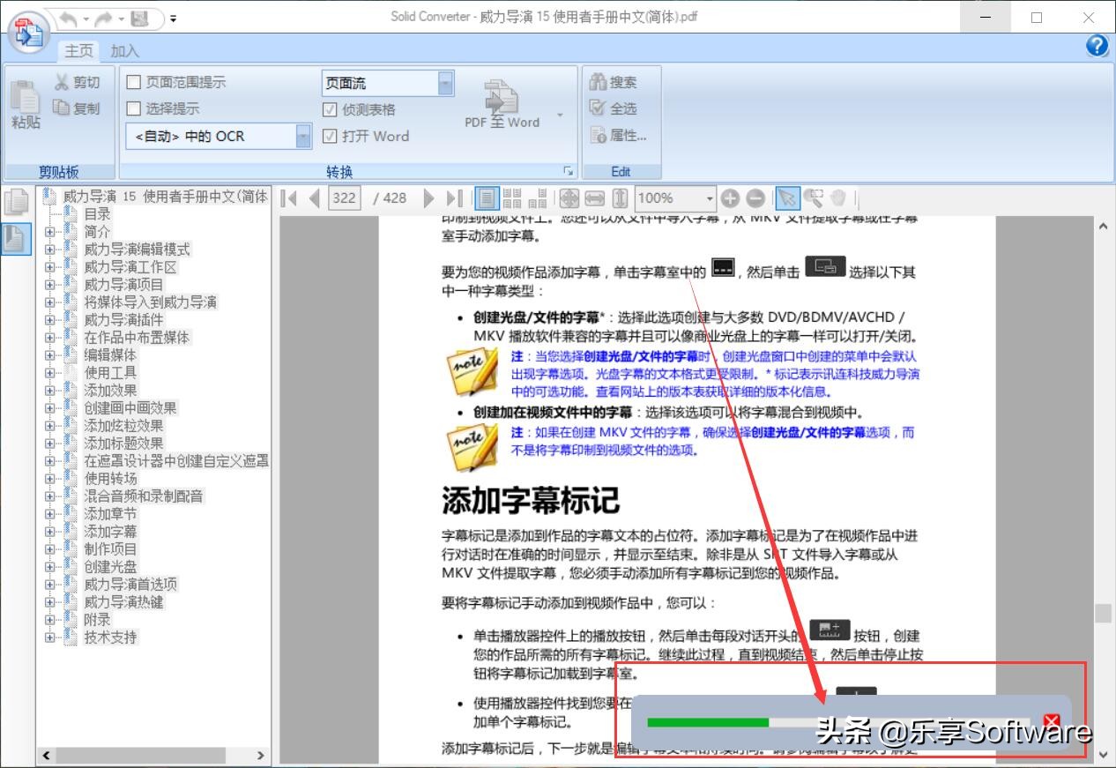Go to the last page

[454, 198]
